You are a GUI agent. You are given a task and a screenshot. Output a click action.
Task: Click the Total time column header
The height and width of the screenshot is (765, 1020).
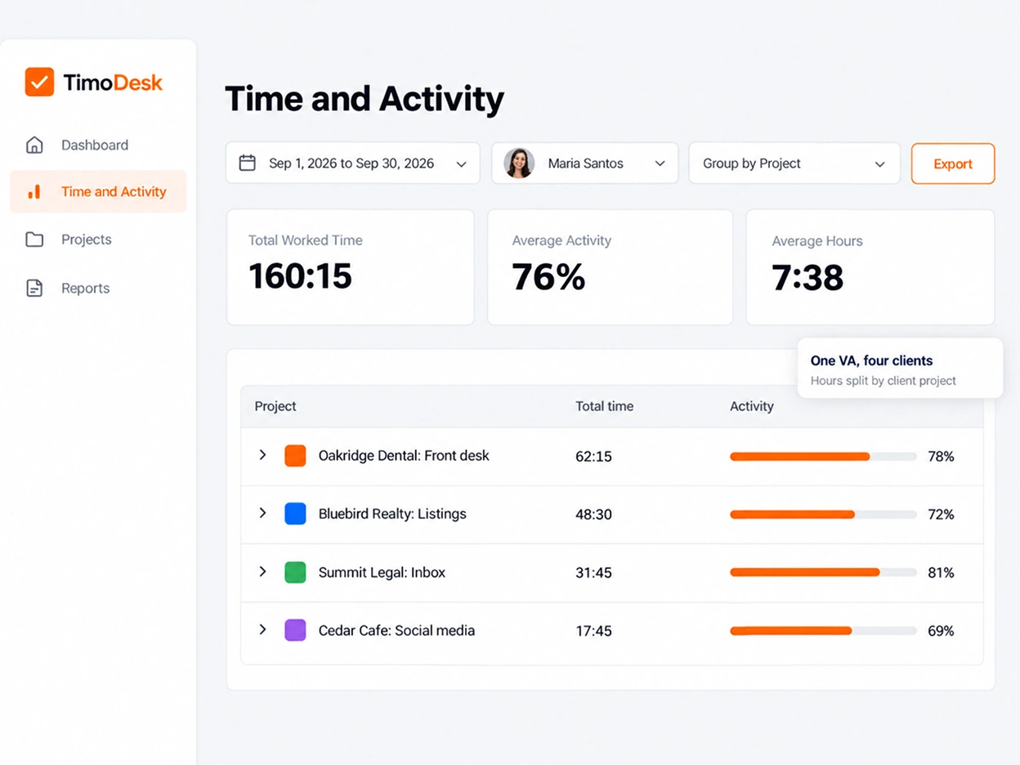604,406
